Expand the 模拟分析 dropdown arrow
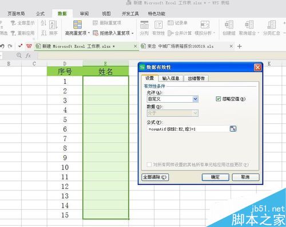The image size is (286, 227). click(x=214, y=33)
